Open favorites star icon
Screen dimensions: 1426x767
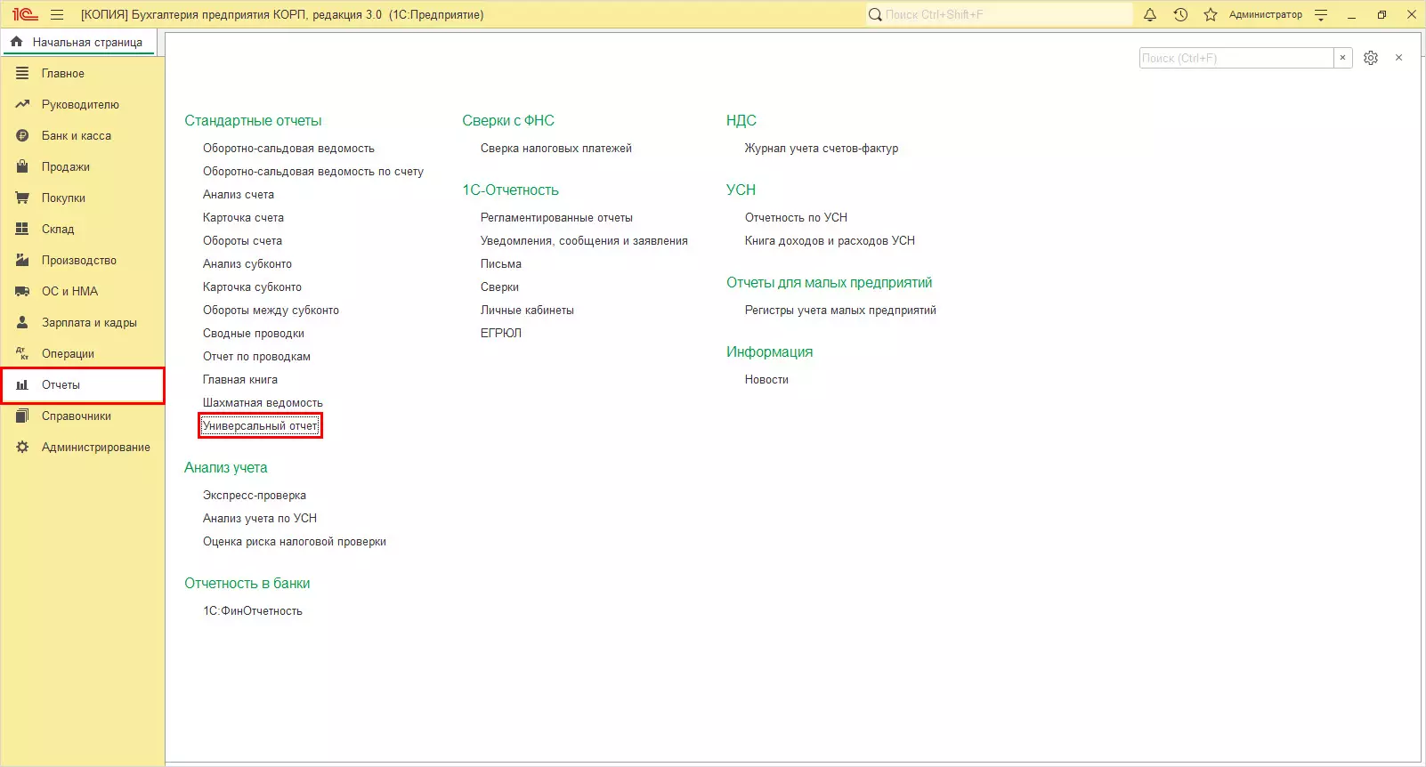click(1211, 15)
